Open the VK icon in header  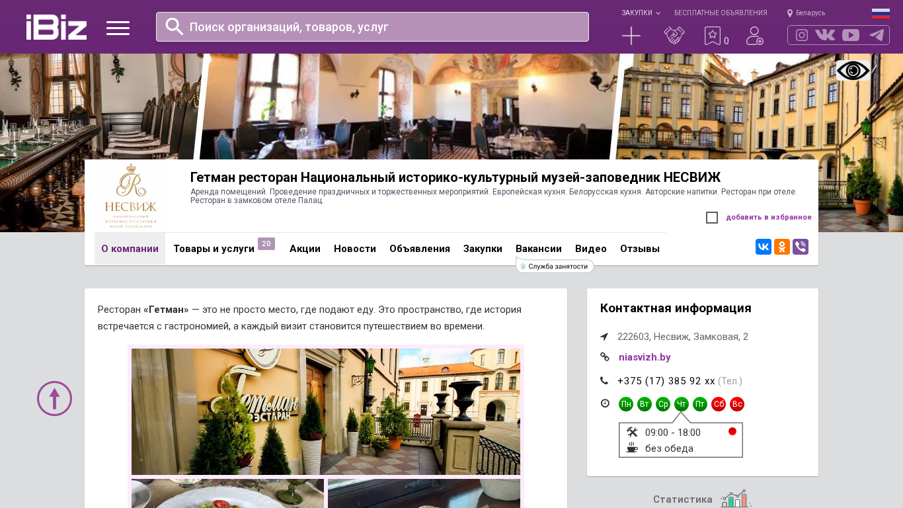(825, 35)
